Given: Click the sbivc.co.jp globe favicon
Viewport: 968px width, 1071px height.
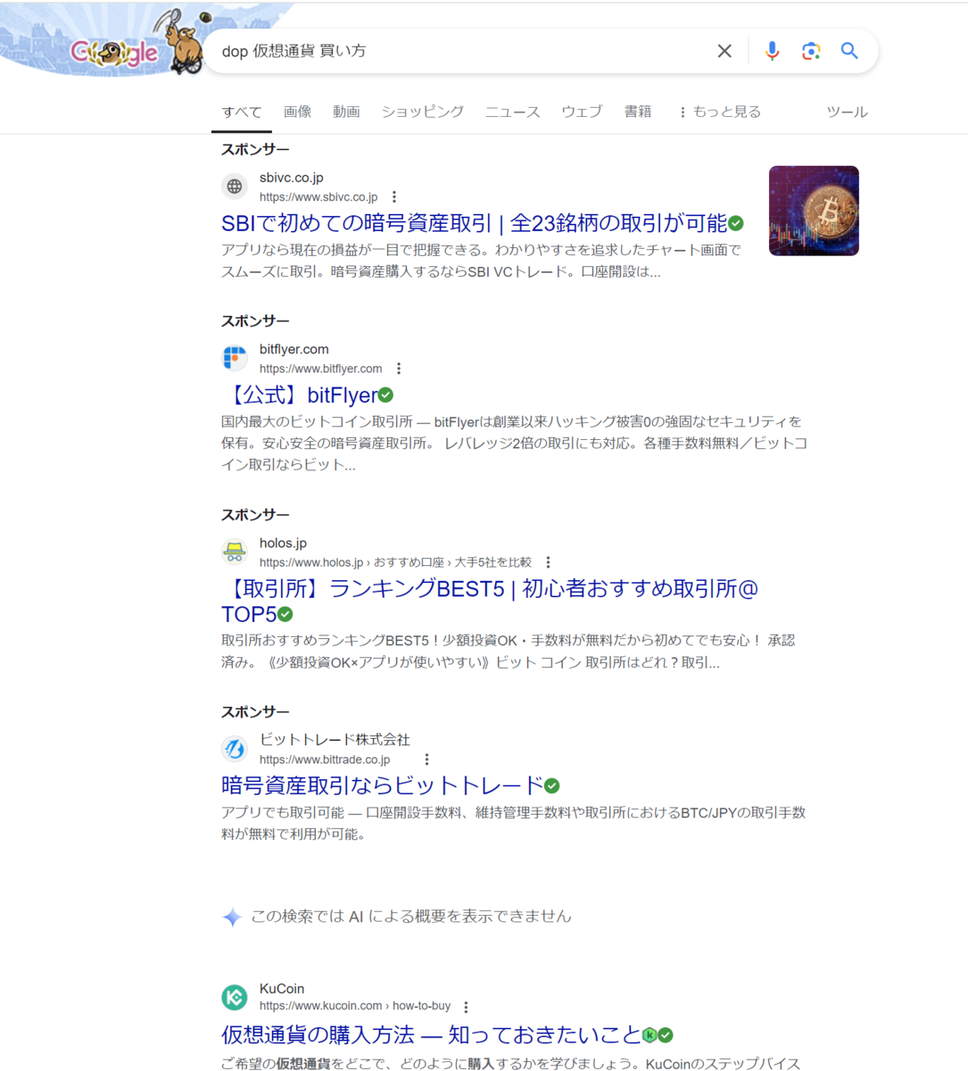Looking at the screenshot, I should [235, 187].
